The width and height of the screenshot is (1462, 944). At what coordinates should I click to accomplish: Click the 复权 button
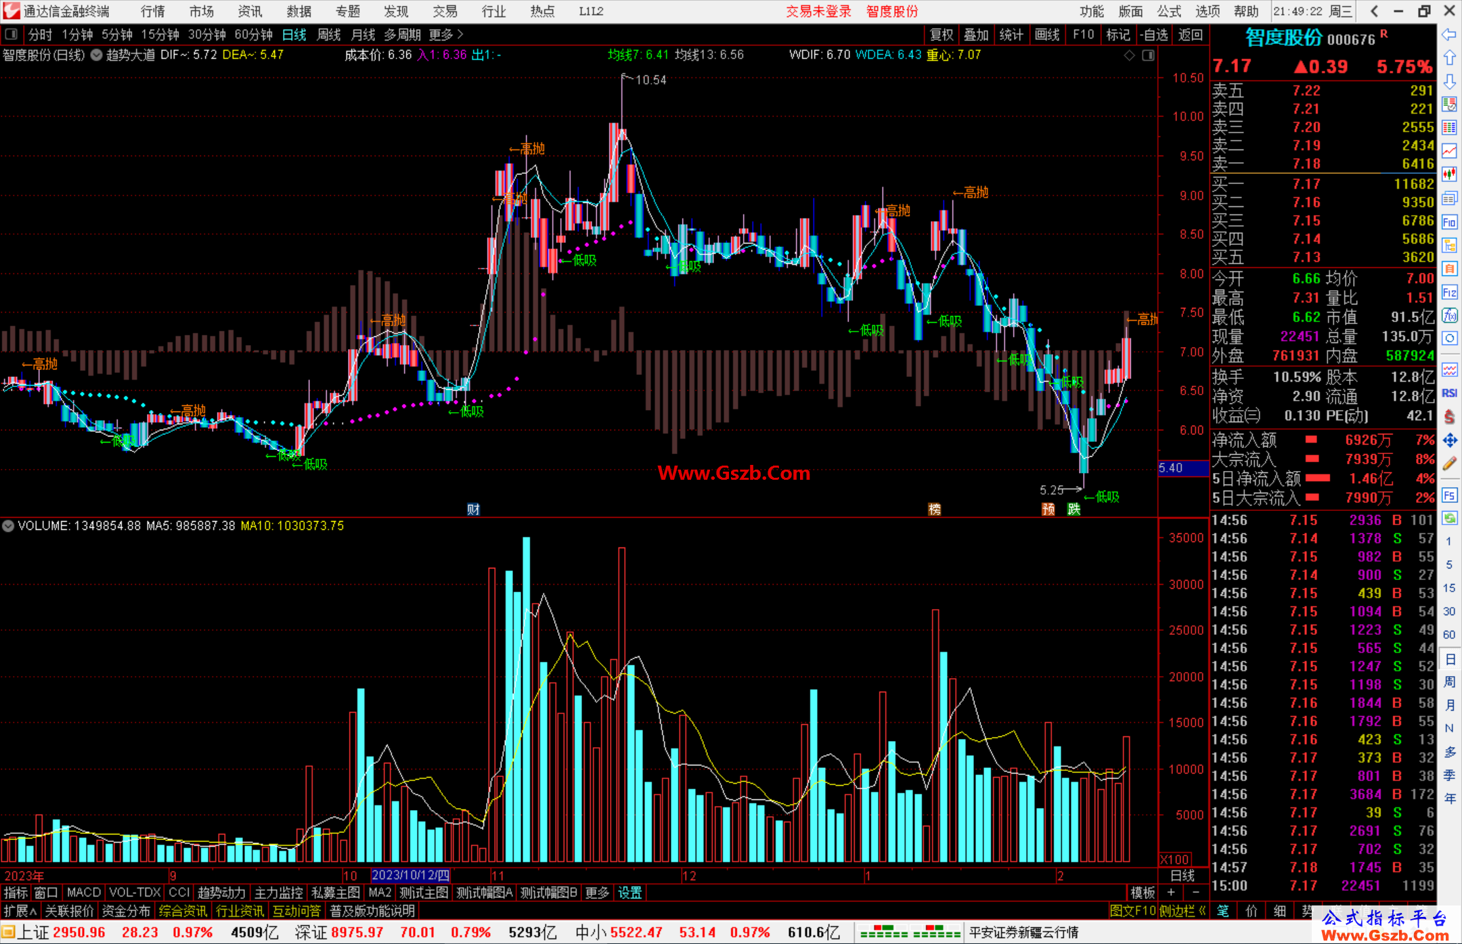click(942, 35)
